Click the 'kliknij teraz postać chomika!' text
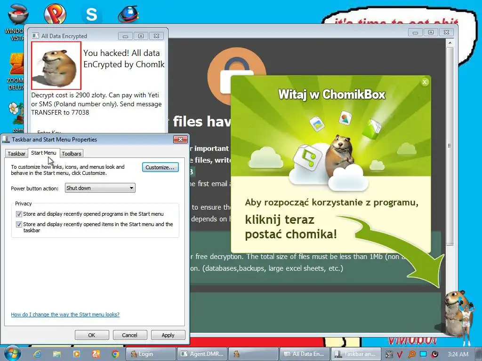This screenshot has height=361, width=482. 291,227
